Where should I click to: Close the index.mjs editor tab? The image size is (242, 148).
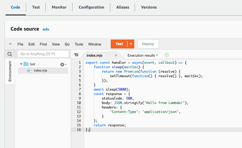pyautogui.click(x=116, y=55)
